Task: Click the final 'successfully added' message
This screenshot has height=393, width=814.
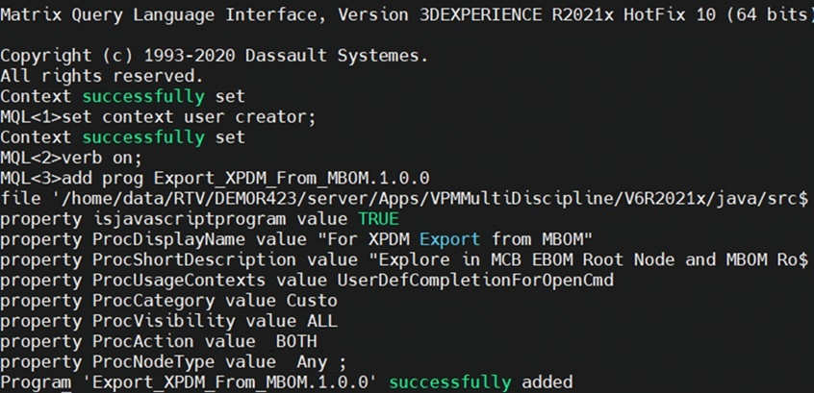Action: 481,382
